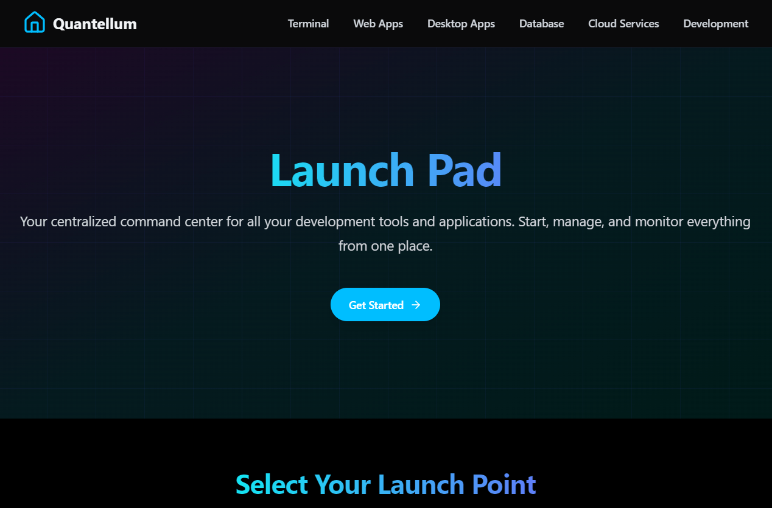Click the arrow icon inside Get Started

[416, 305]
